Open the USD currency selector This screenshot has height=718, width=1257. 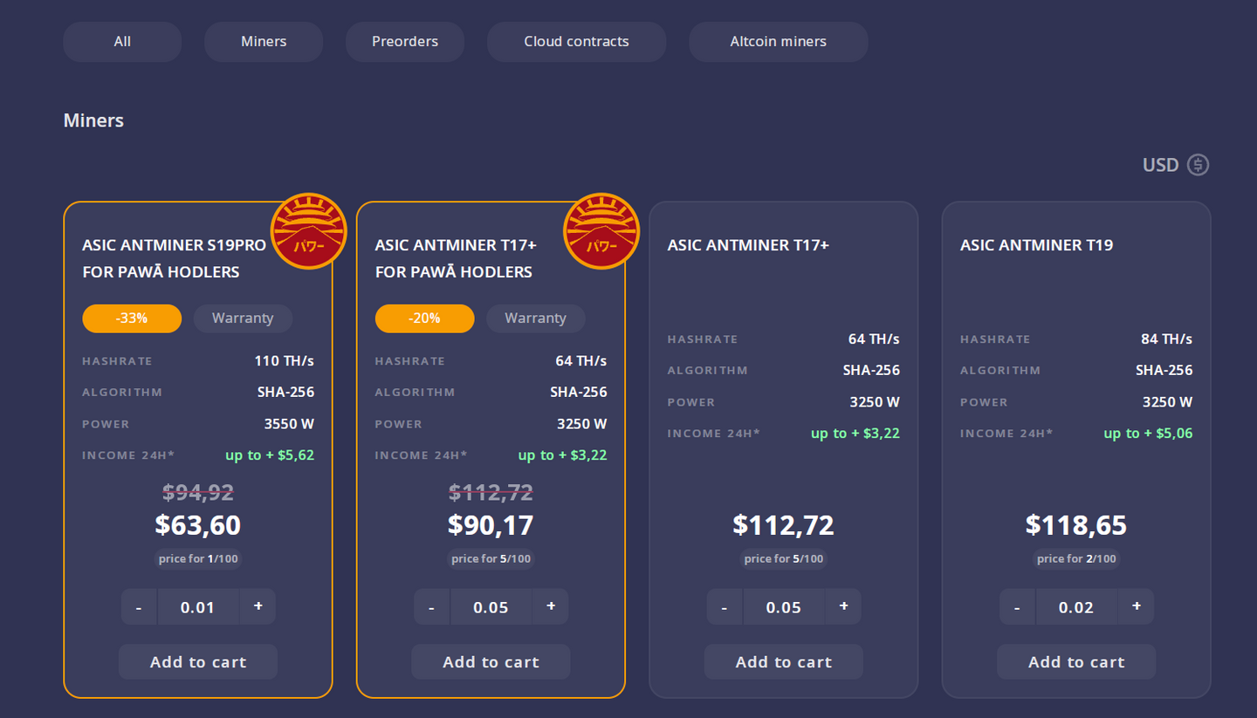point(1159,165)
